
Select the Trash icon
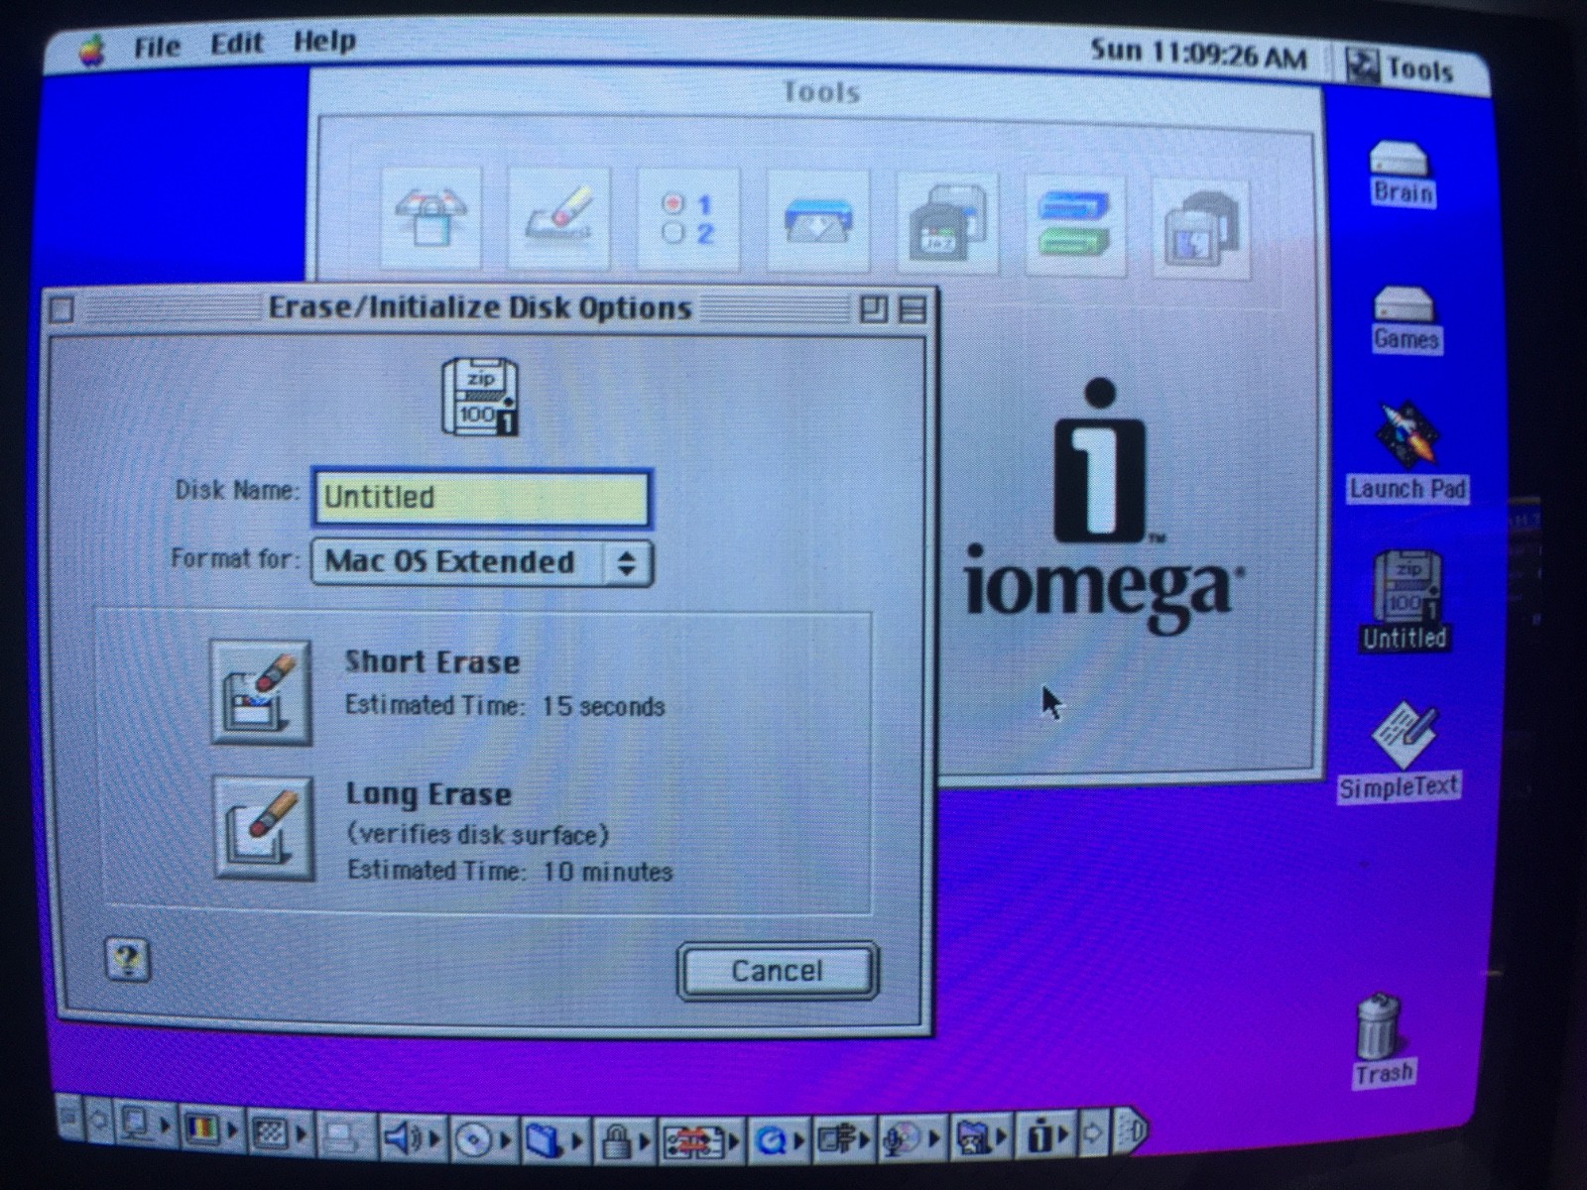point(1381,1039)
